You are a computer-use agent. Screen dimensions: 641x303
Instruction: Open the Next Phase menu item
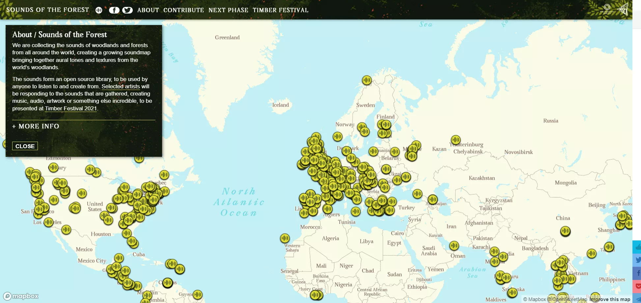[x=228, y=10]
